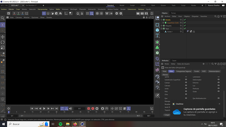Click the Text spline tool icon
The width and height of the screenshot is (226, 127).
pos(157,36)
